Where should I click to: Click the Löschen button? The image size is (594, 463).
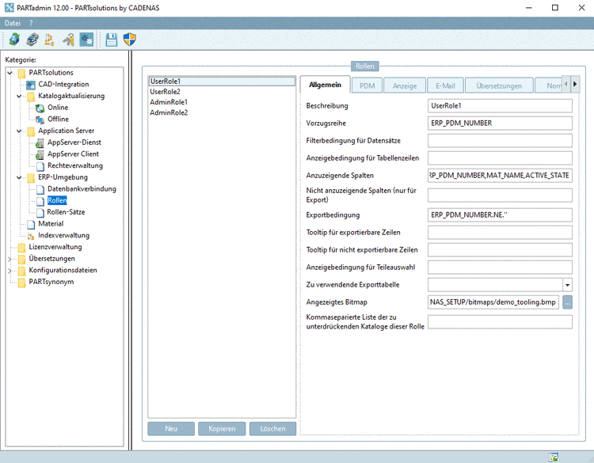(x=272, y=428)
